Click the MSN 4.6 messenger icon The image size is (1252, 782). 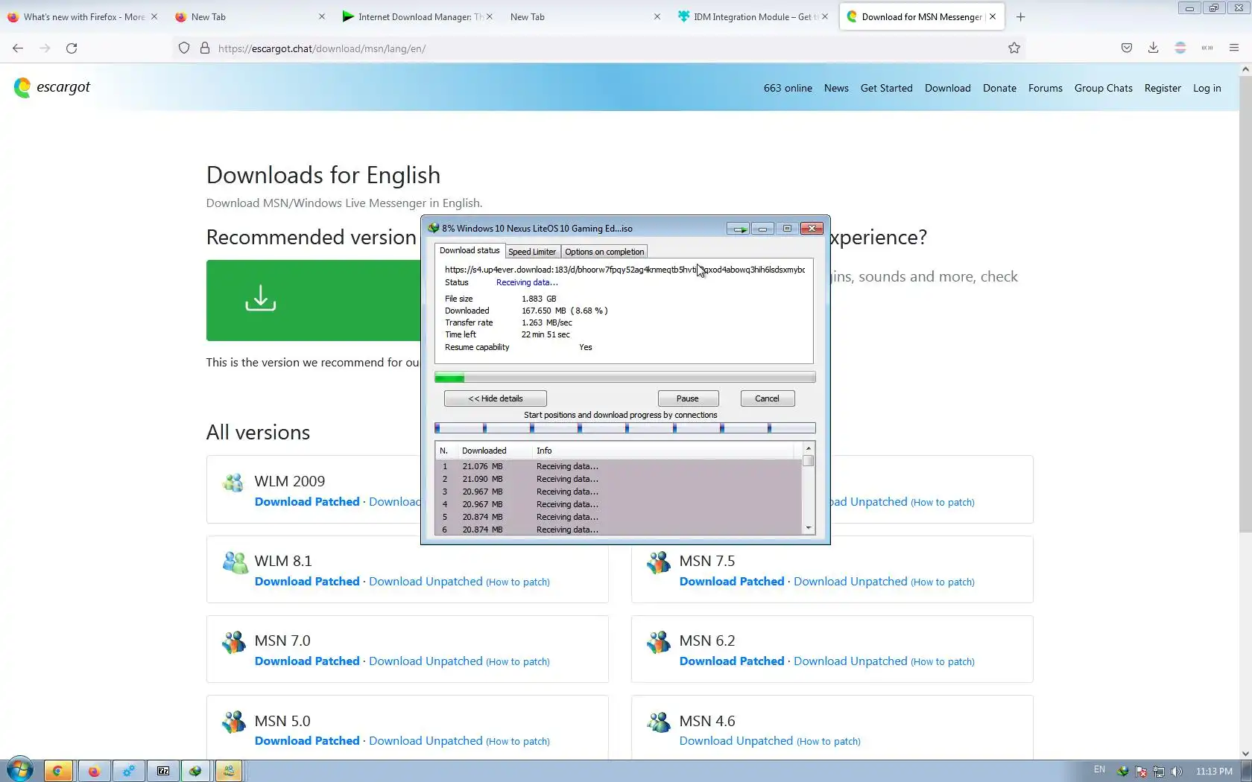(659, 722)
